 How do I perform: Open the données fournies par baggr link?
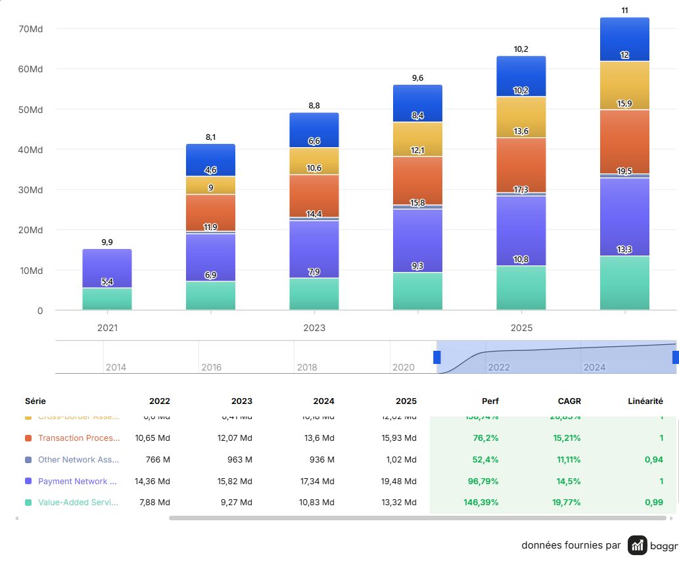599,545
